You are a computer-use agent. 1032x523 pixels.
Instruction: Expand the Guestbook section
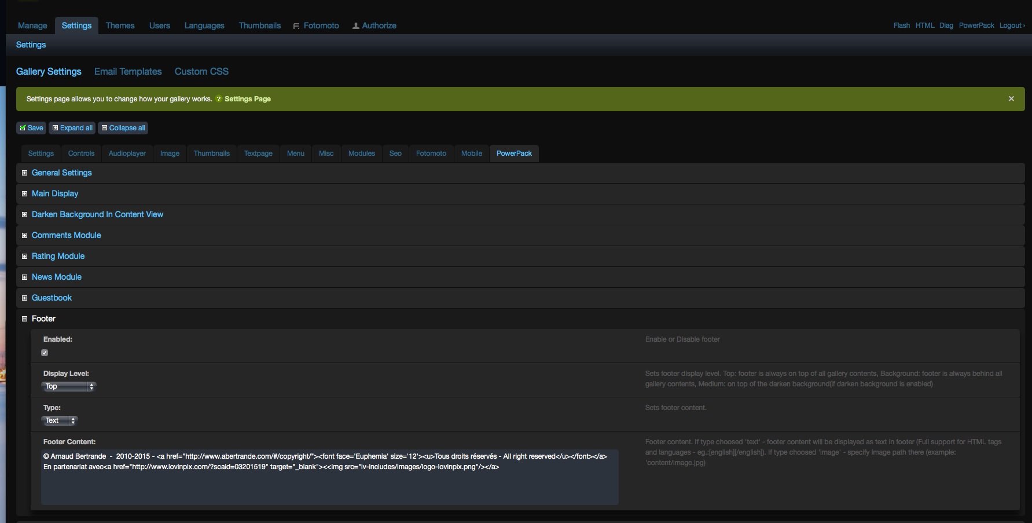[x=52, y=298]
